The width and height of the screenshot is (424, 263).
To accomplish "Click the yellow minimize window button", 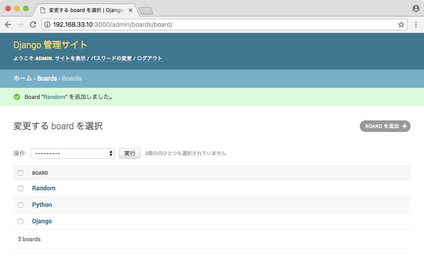I will (x=17, y=8).
